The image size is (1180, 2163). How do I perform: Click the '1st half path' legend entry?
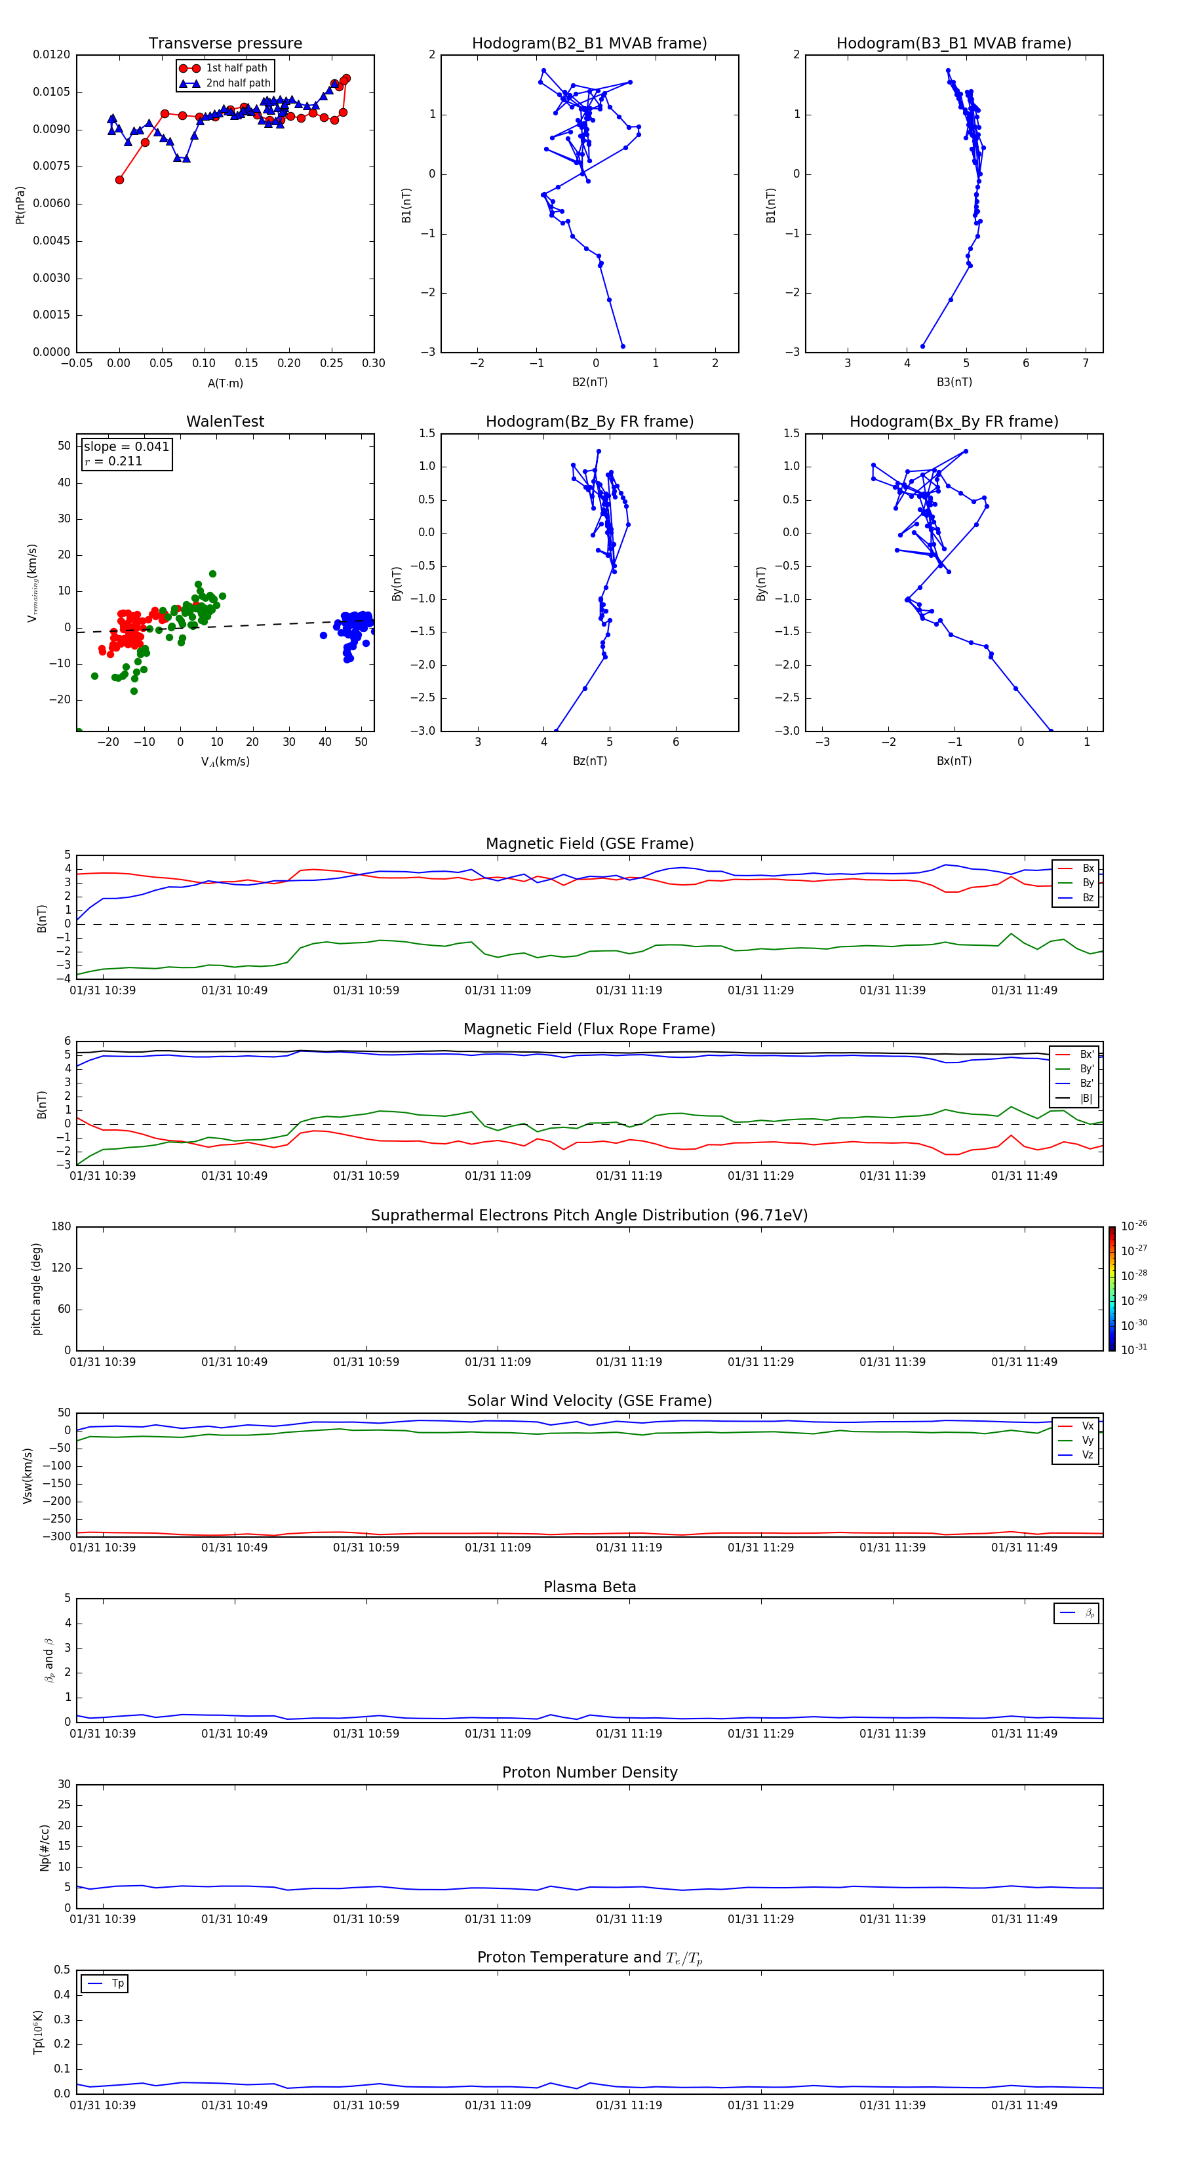tap(224, 68)
